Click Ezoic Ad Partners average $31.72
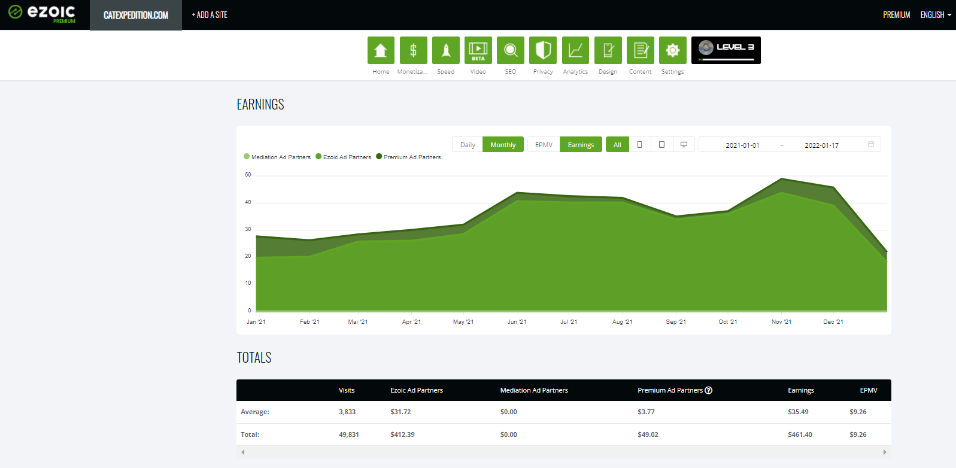The width and height of the screenshot is (956, 468). point(400,412)
